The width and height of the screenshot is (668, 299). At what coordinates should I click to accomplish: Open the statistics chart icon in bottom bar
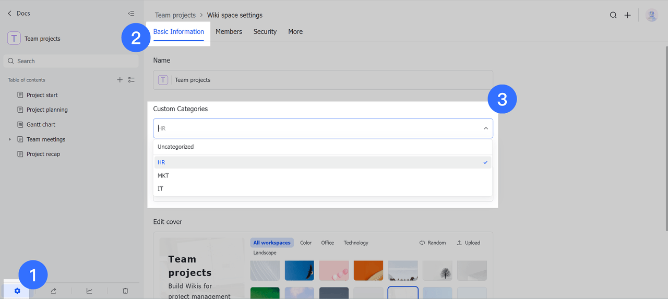click(x=89, y=291)
